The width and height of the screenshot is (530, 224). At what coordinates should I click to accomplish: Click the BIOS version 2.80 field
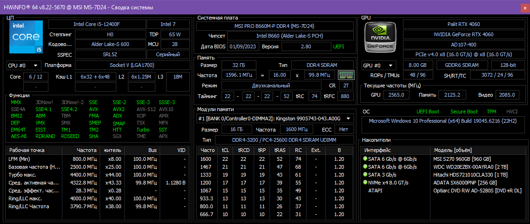click(x=306, y=46)
